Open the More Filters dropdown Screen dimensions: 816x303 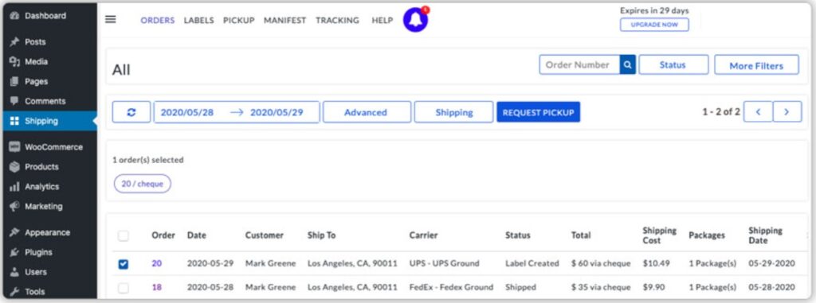[756, 65]
